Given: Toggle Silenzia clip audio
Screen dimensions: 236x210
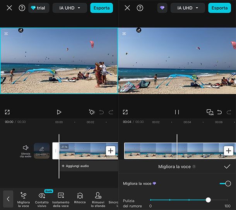Looking at the screenshot, I should [26, 150].
